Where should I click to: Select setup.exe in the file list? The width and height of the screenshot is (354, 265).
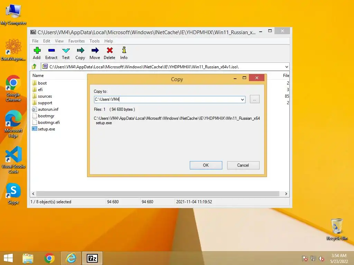[x=44, y=129]
